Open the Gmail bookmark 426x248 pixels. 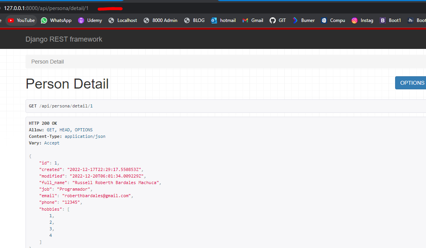coord(253,20)
